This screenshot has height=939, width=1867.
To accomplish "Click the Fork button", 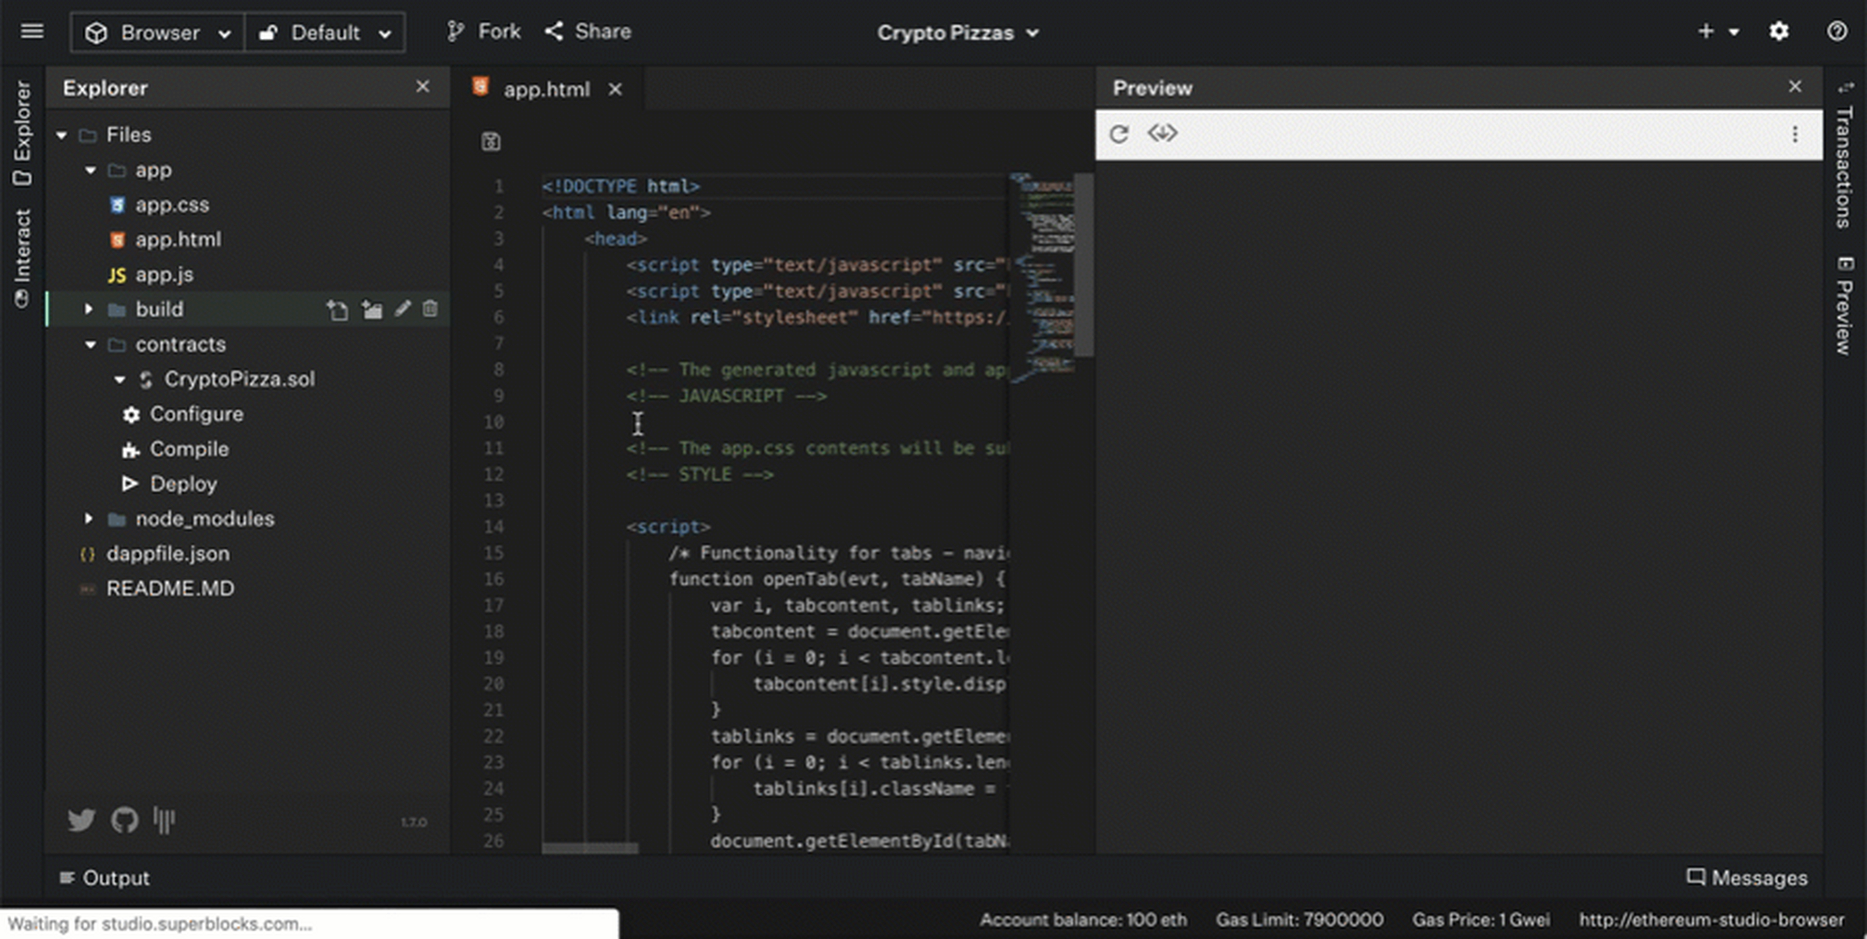I will coord(484,32).
